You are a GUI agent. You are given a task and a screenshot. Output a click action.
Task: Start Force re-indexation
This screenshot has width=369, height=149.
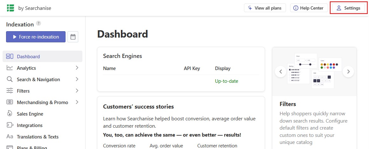tap(36, 37)
